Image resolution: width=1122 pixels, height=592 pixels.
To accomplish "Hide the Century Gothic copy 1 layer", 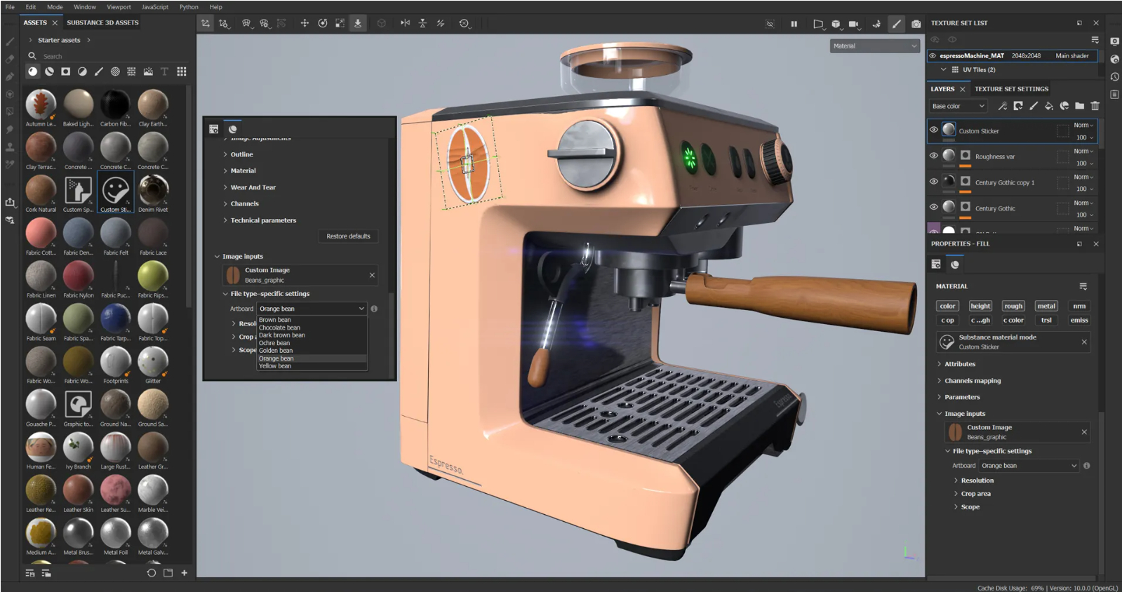I will point(934,181).
